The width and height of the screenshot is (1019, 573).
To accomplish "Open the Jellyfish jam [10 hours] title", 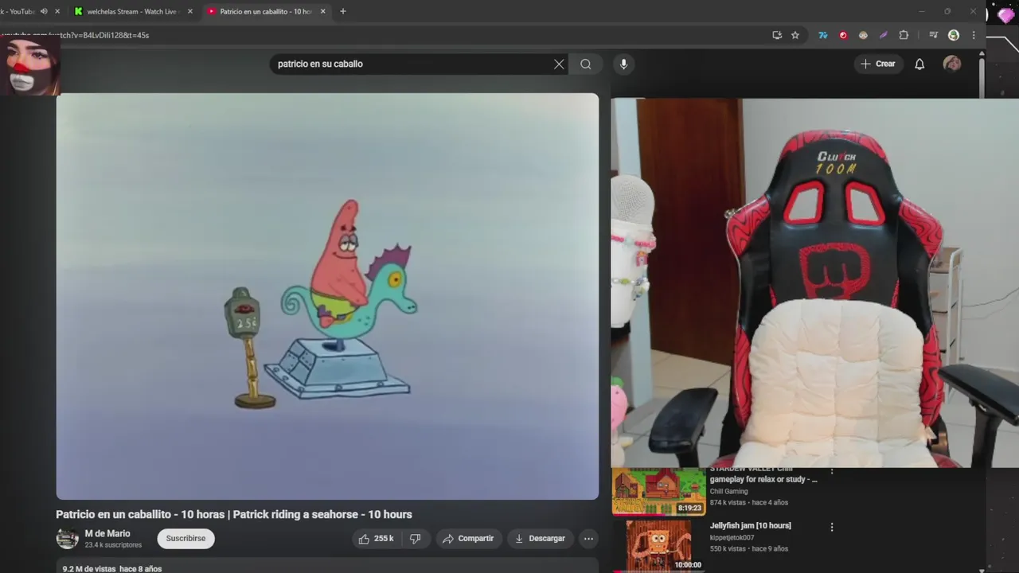I will [x=750, y=526].
